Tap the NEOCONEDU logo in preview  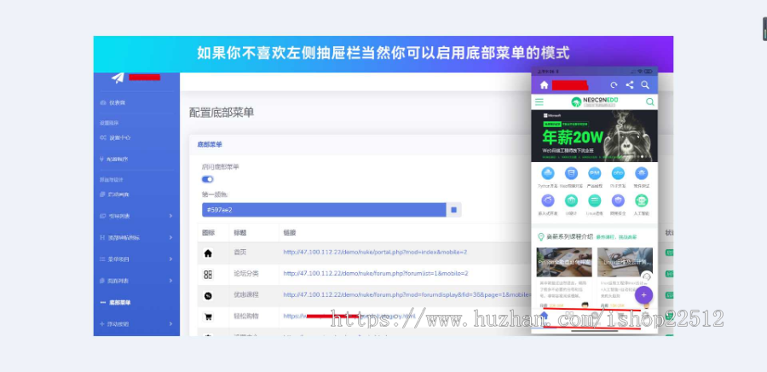(x=595, y=102)
